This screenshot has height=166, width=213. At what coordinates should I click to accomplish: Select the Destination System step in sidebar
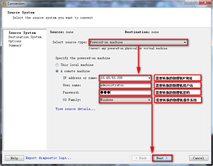click(x=25, y=37)
